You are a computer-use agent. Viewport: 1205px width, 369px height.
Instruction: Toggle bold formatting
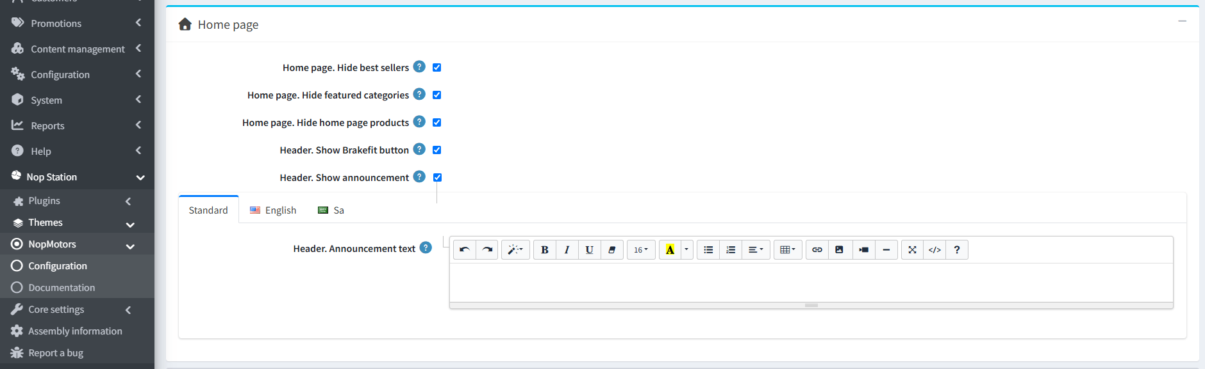[x=545, y=250]
